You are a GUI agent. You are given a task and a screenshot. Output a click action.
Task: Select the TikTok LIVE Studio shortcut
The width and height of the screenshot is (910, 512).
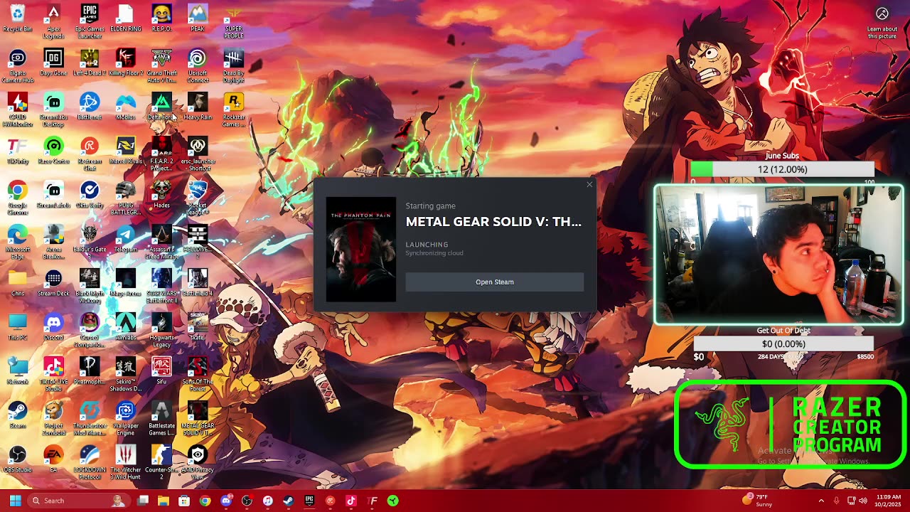[x=53, y=375]
